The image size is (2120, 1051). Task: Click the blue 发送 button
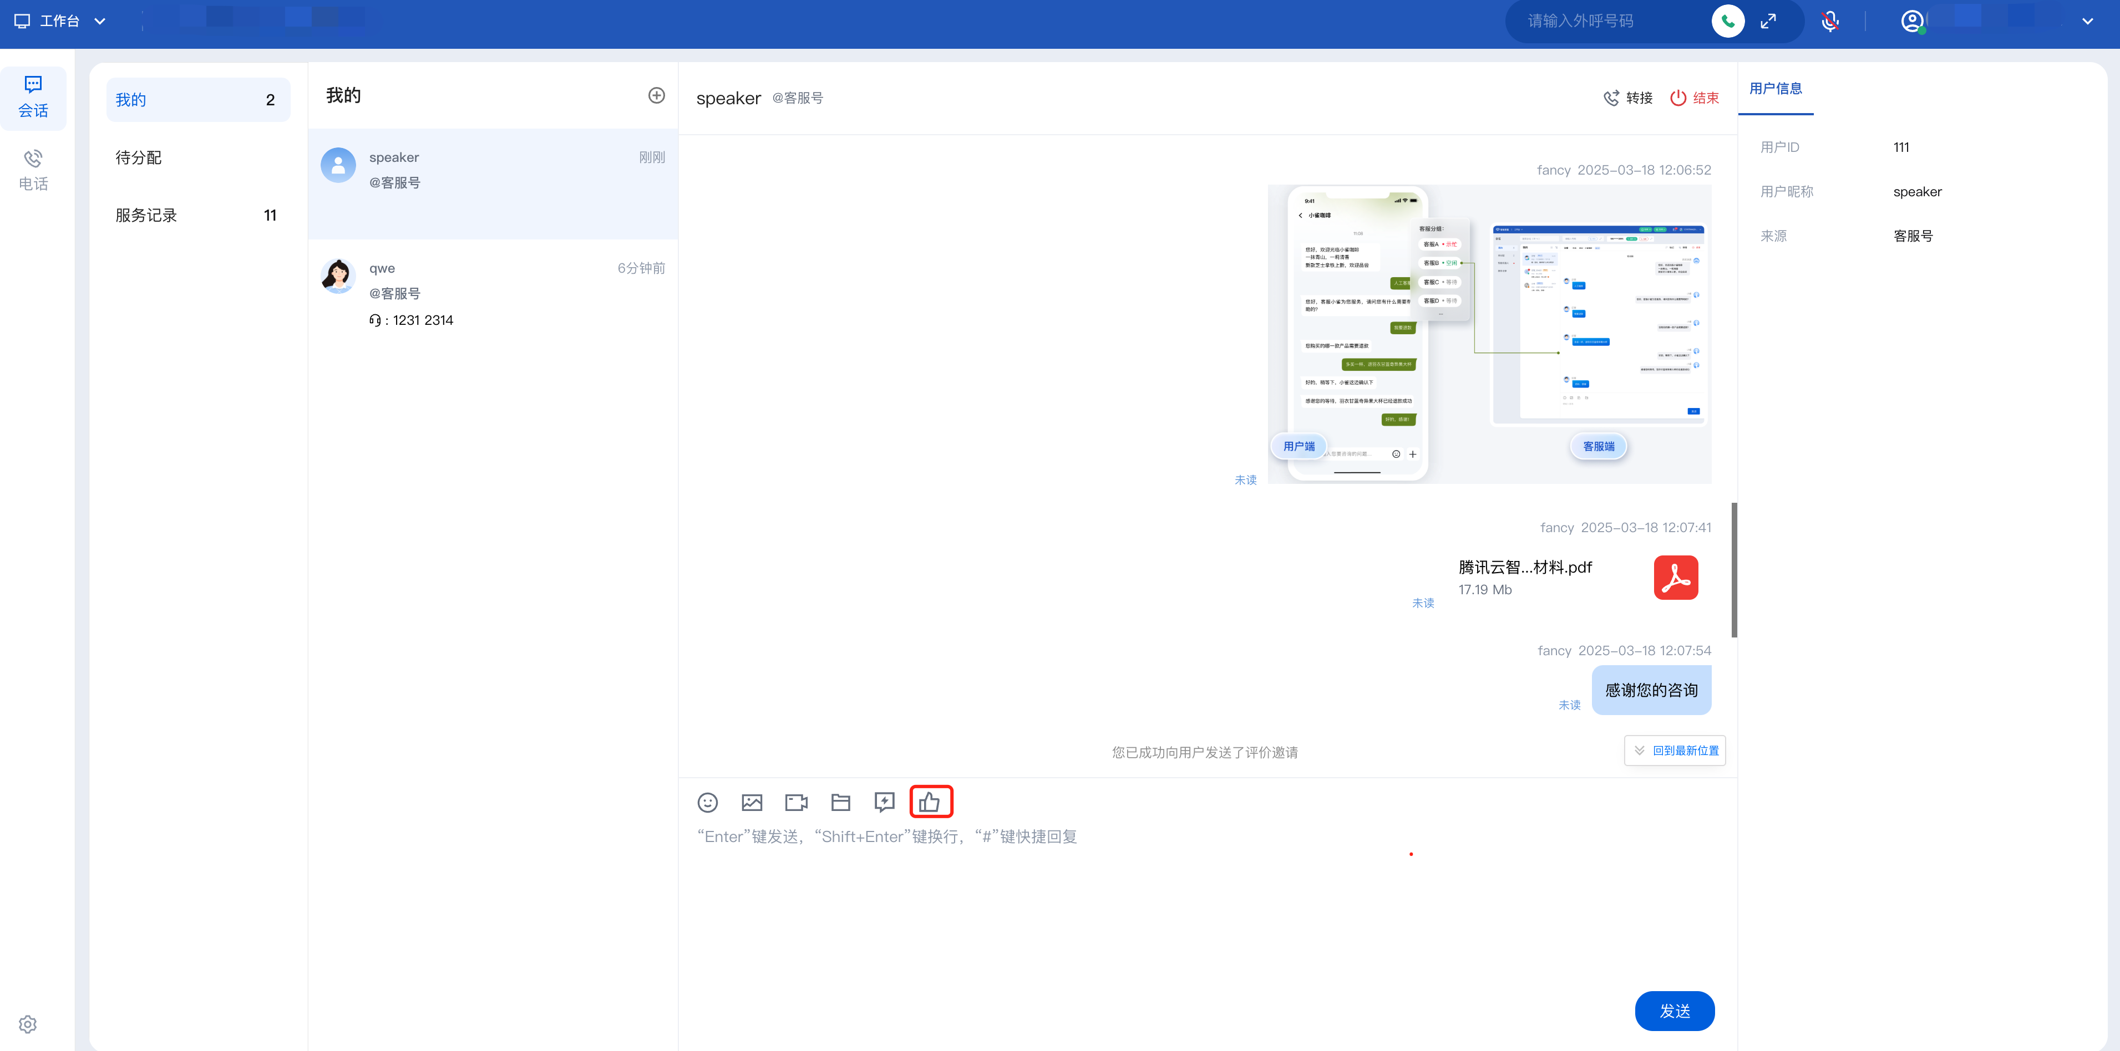coord(1674,1011)
